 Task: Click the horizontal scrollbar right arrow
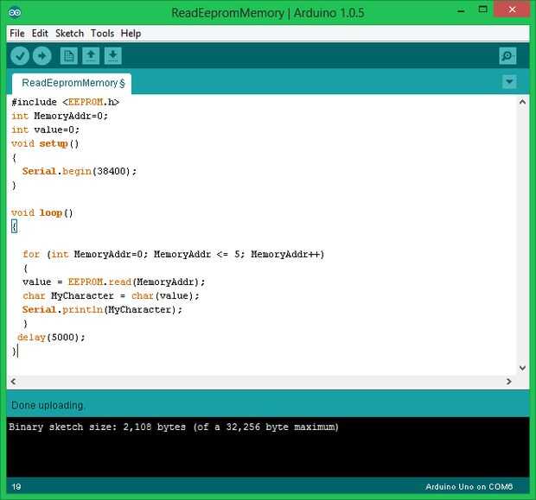point(509,382)
